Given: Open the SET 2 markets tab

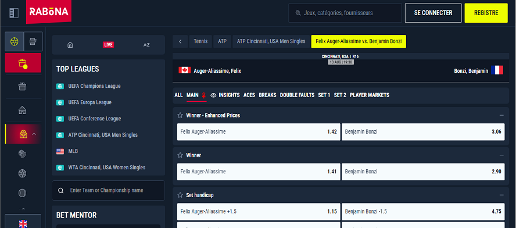Looking at the screenshot, I should pos(340,95).
